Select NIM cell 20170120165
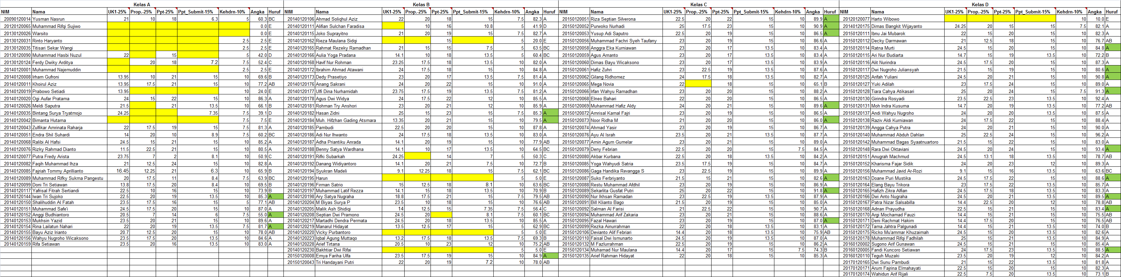This screenshot has height=277, width=1121. point(855,263)
